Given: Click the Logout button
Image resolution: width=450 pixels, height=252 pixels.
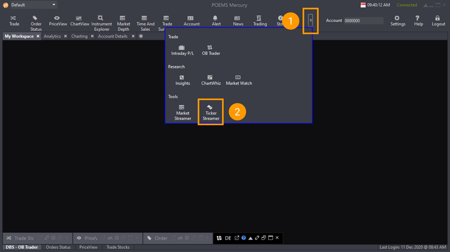Looking at the screenshot, I should point(438,20).
